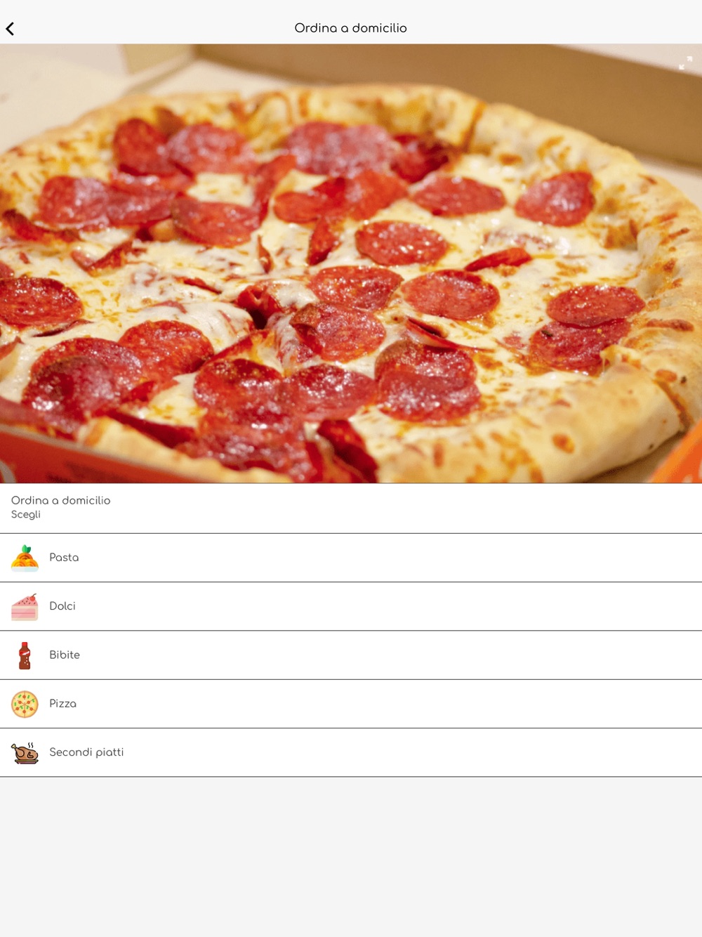Tap the cake slice icon for Dolci
702x937 pixels.
[x=25, y=607]
